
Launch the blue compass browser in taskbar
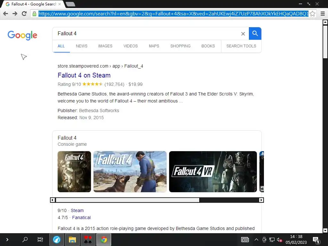56,240
